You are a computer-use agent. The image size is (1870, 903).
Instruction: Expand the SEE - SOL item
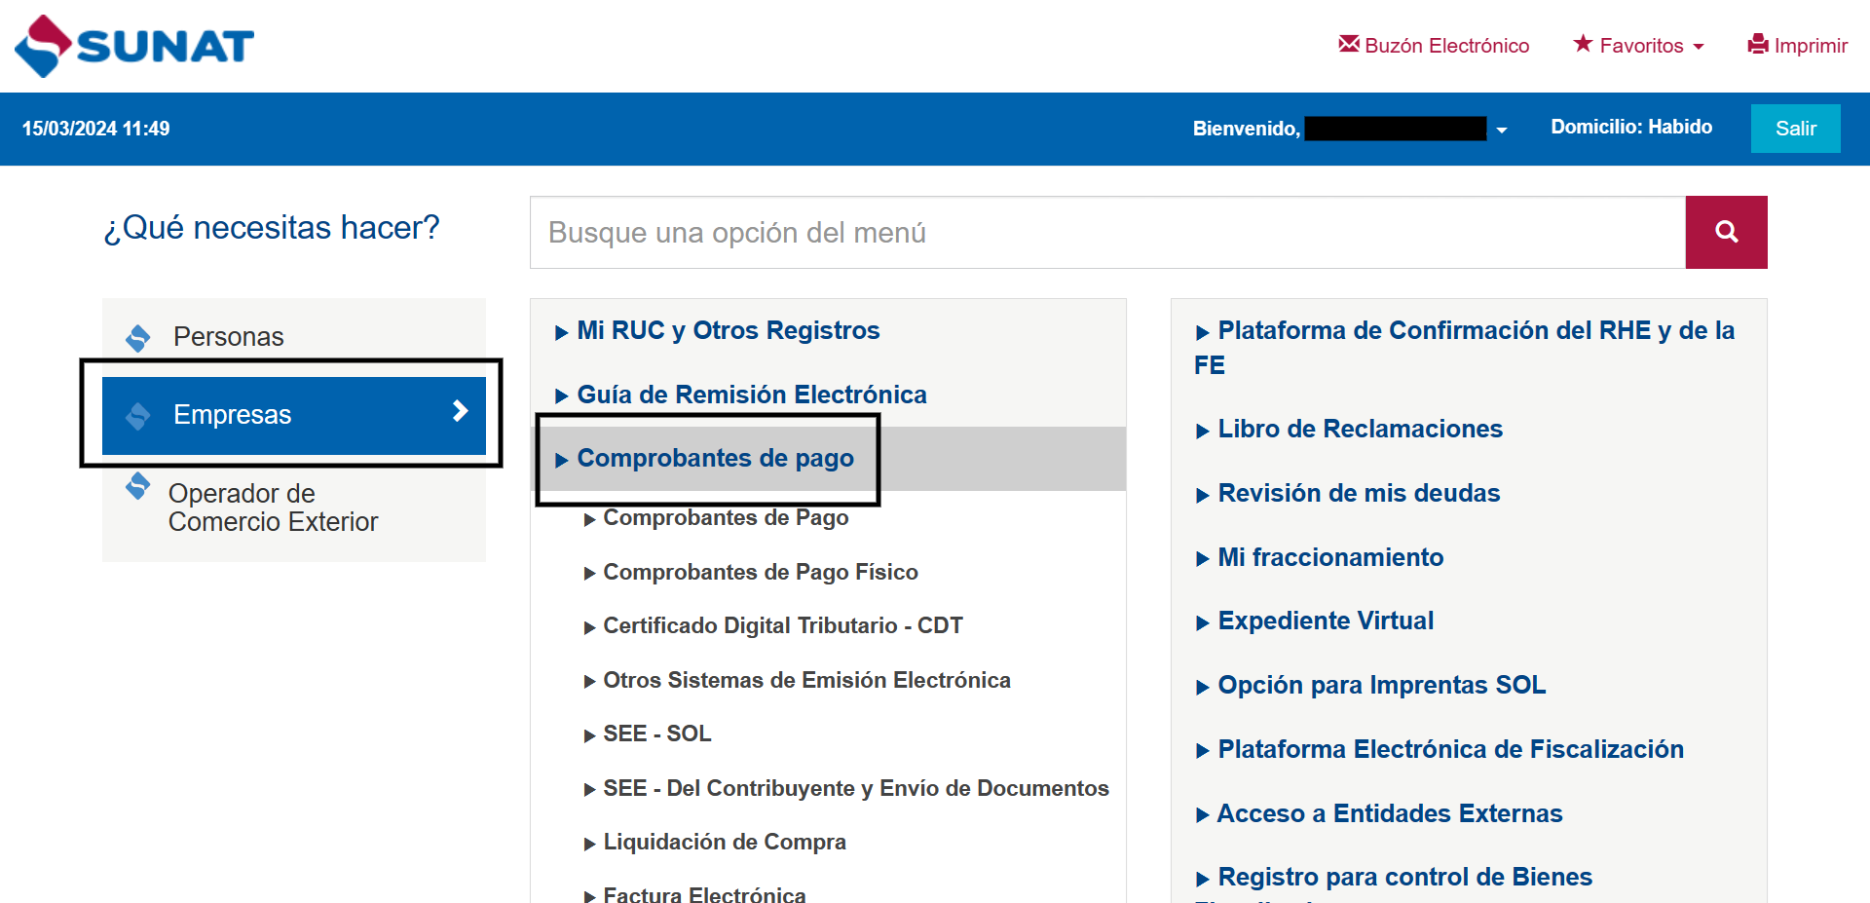click(x=648, y=734)
